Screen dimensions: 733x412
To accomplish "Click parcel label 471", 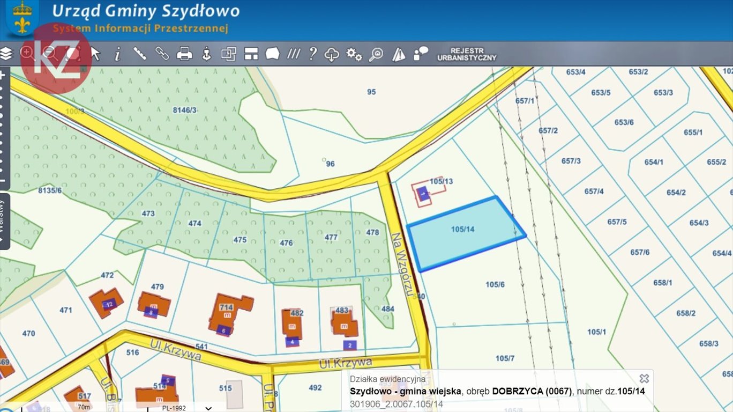I will (66, 310).
